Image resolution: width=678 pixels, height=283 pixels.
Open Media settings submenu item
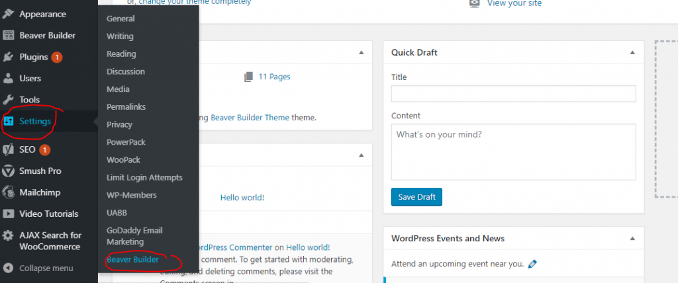click(x=118, y=89)
